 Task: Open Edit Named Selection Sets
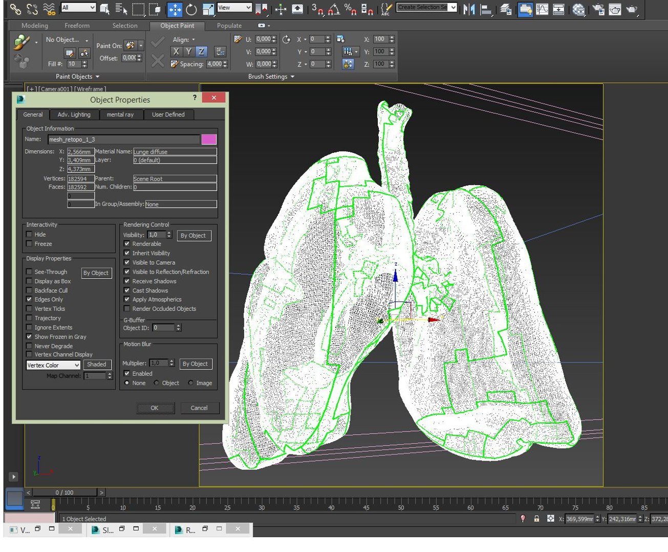click(x=386, y=9)
